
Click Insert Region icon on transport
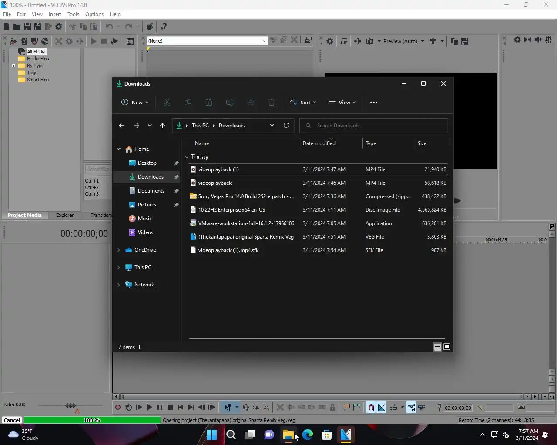(x=357, y=407)
